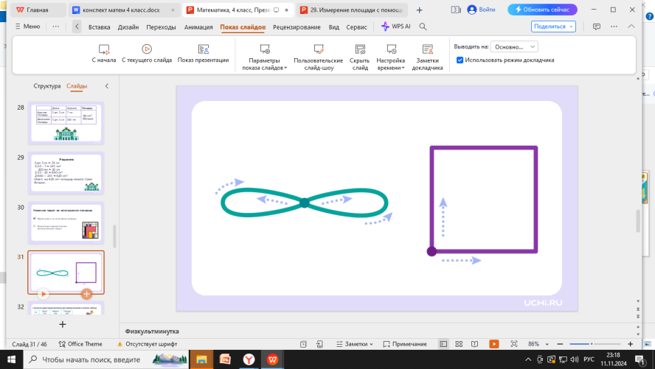Expand the 'Выводить на' monitor dropdown

pyautogui.click(x=514, y=46)
